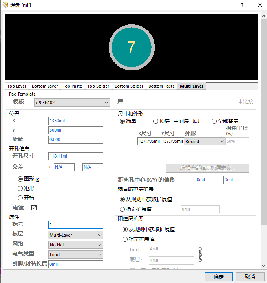Choose the 圆形 hole shape radio

(x=20, y=179)
